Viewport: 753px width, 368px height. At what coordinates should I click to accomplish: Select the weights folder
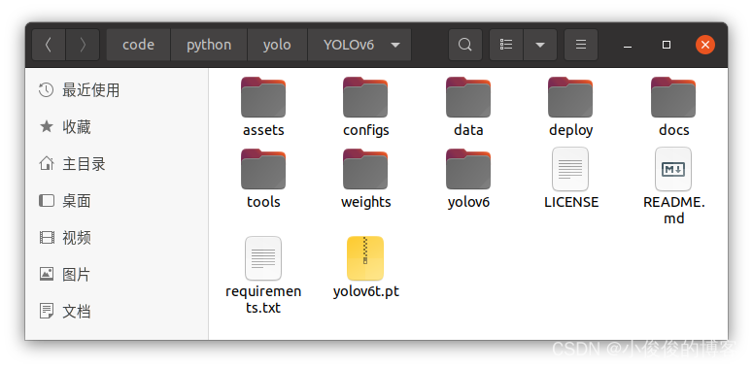pyautogui.click(x=366, y=179)
